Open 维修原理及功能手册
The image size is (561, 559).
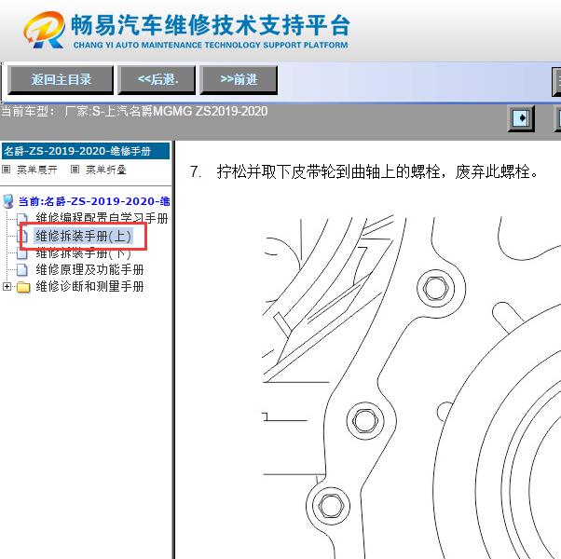89,269
